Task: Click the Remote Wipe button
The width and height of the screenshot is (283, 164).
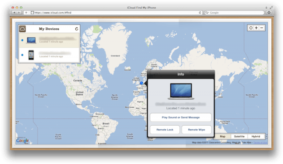Action: pos(196,130)
